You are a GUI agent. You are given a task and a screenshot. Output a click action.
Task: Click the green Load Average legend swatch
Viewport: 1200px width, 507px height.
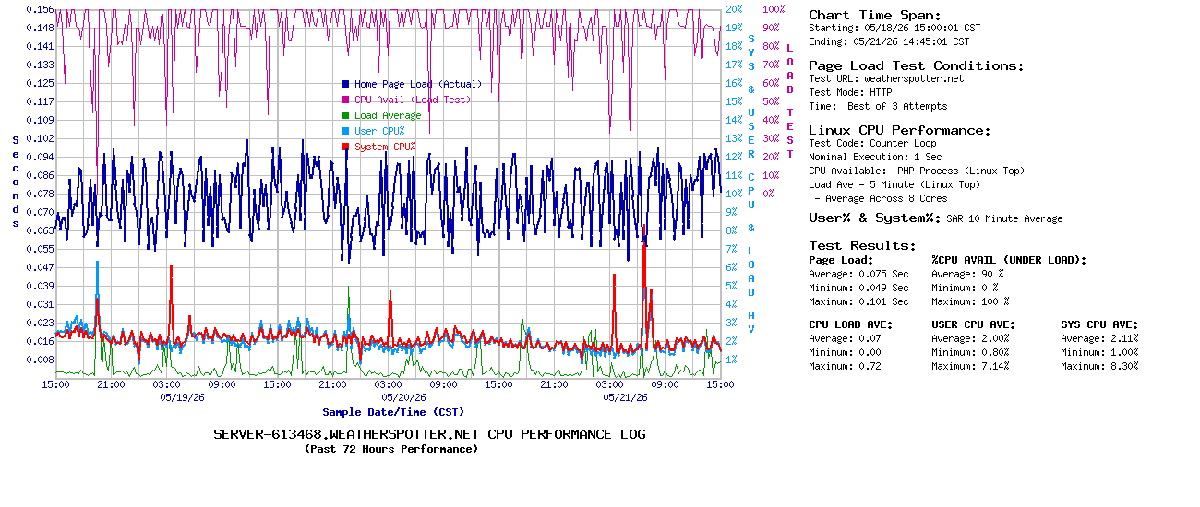pos(345,115)
